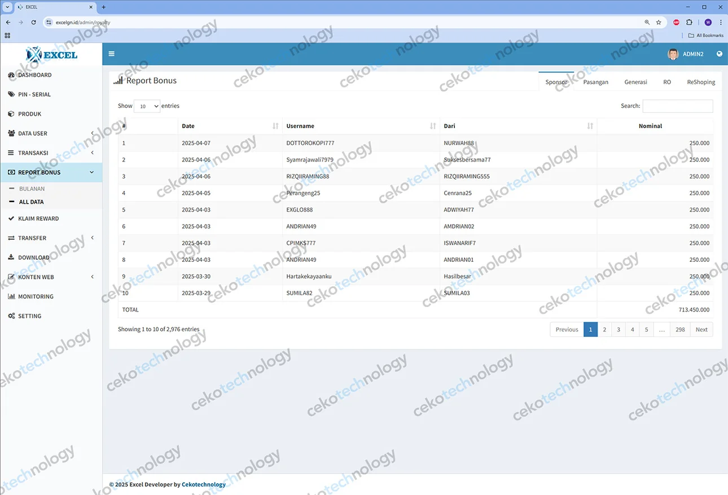Click the Download icon in sidebar
This screenshot has height=495, width=728.
click(x=11, y=257)
